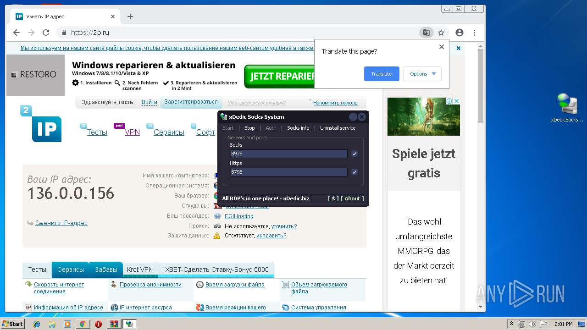Click the Socks port field 8975
The image size is (587, 330).
[x=289, y=154]
